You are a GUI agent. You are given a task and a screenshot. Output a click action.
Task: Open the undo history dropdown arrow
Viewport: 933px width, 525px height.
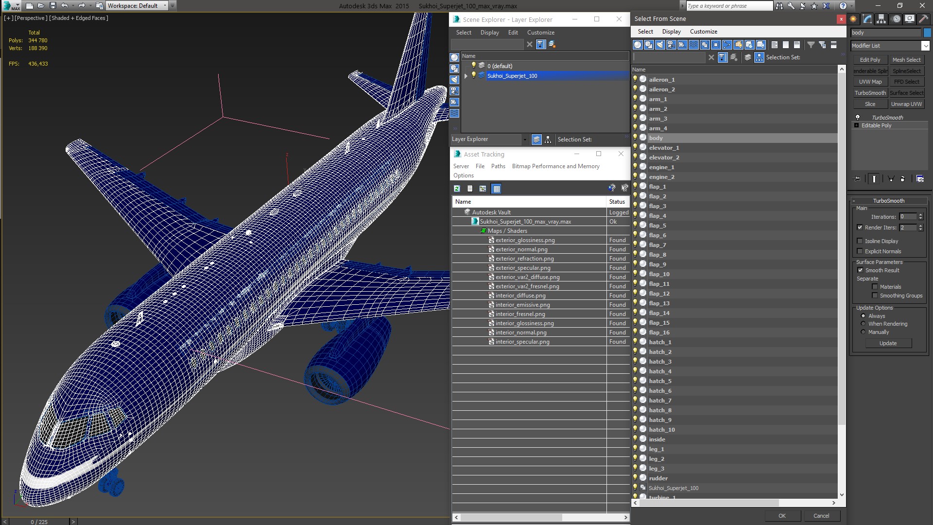coord(72,6)
